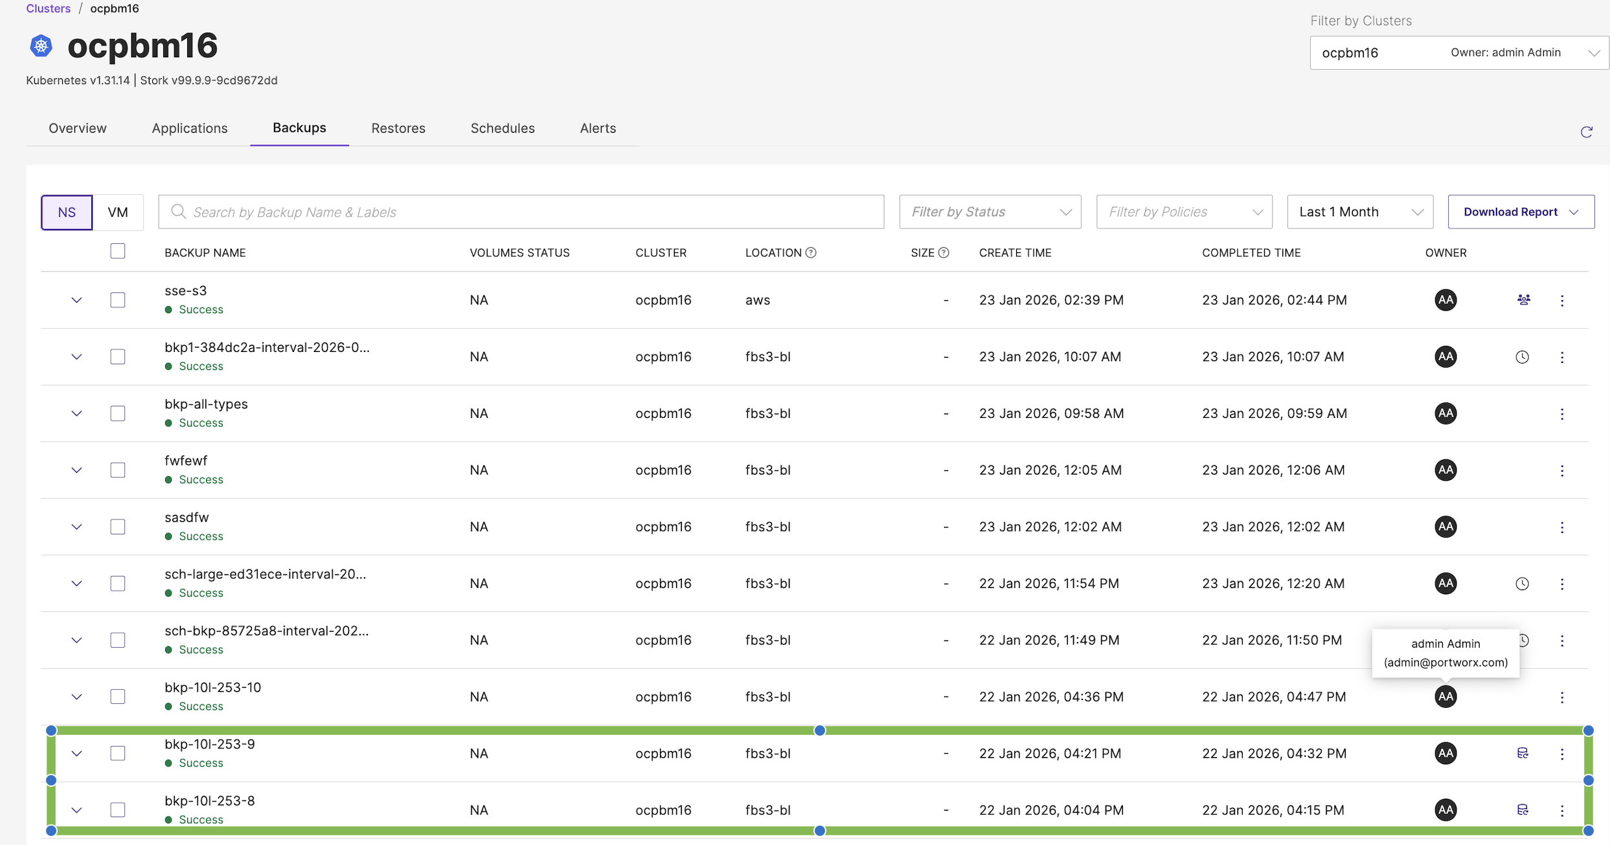Tick the checkbox for bkp-10l-253-10
The height and width of the screenshot is (845, 1610).
(x=118, y=697)
